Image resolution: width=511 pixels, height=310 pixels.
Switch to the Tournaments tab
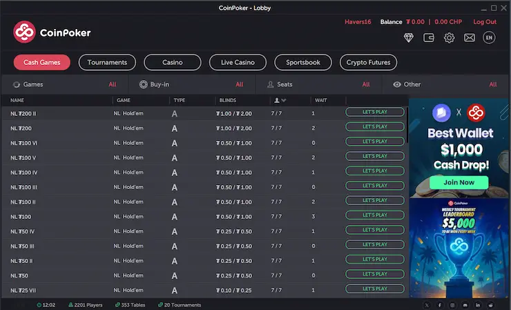(107, 62)
